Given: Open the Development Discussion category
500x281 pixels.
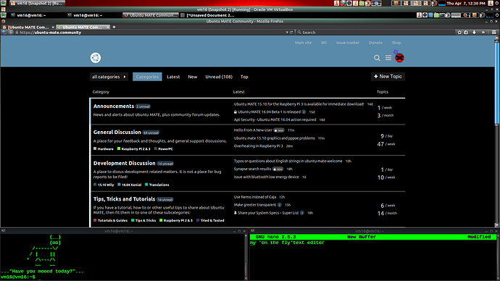Looking at the screenshot, I should click(x=125, y=163).
